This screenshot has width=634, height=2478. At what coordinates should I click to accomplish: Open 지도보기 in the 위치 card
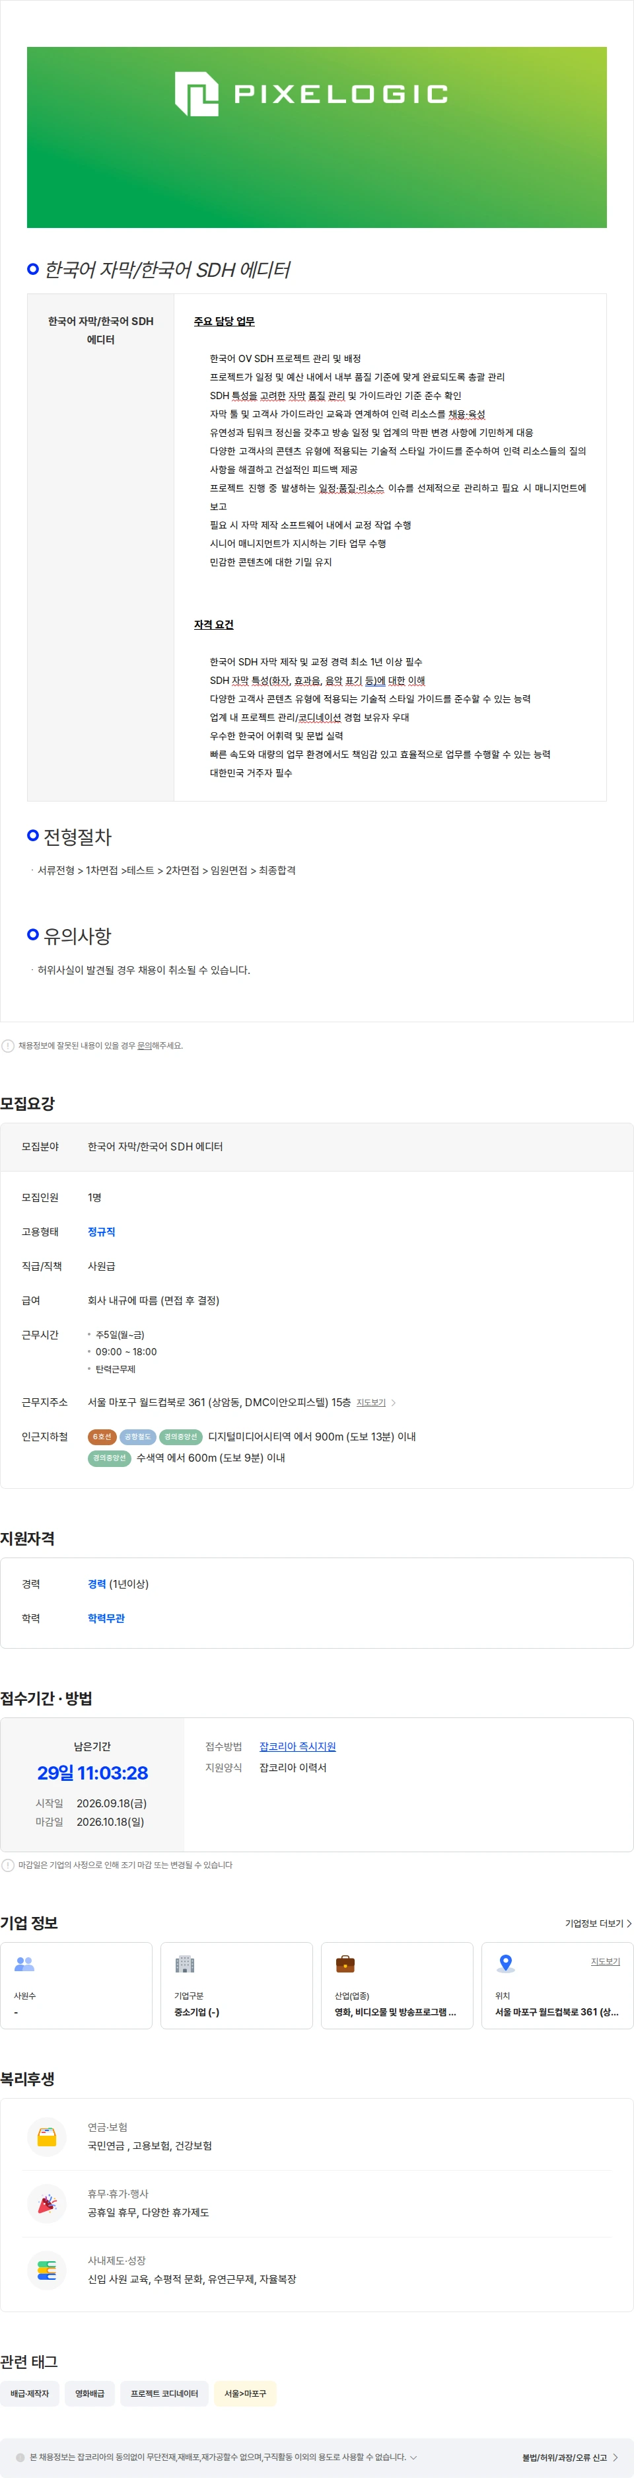(x=605, y=1961)
